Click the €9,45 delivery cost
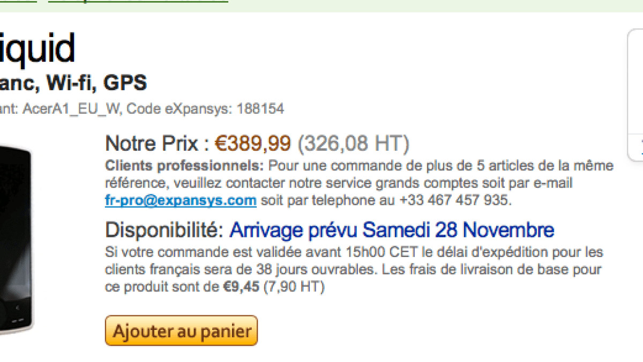The width and height of the screenshot is (643, 362). pyautogui.click(x=241, y=287)
